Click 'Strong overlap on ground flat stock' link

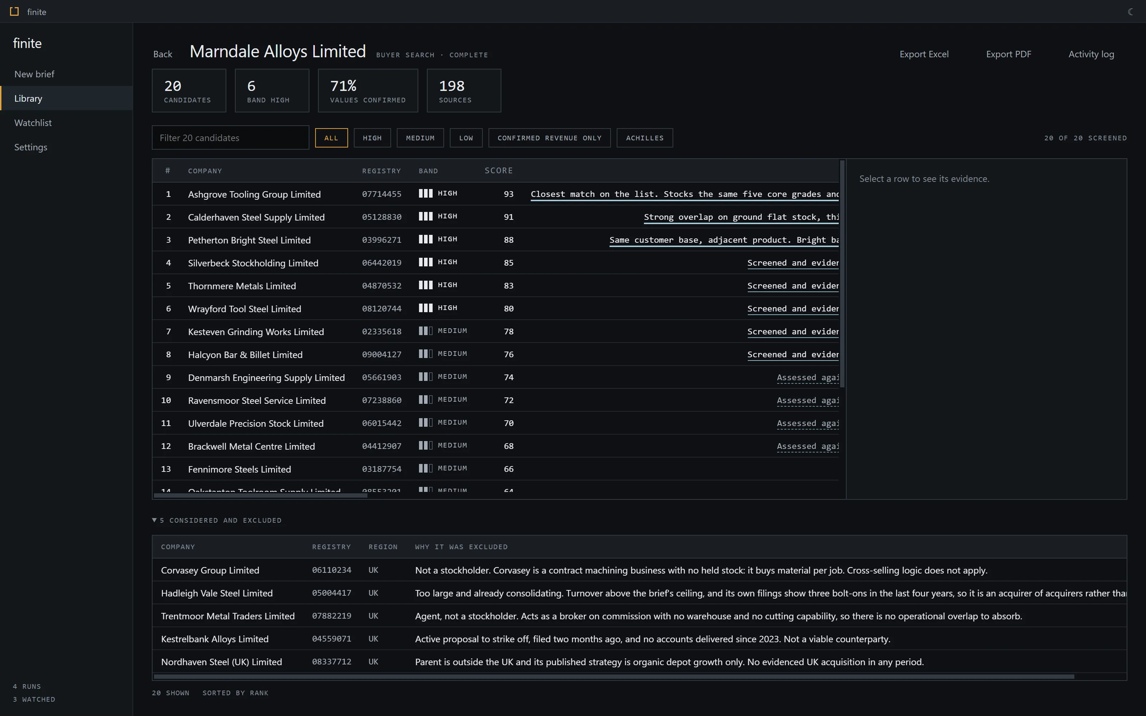click(741, 217)
